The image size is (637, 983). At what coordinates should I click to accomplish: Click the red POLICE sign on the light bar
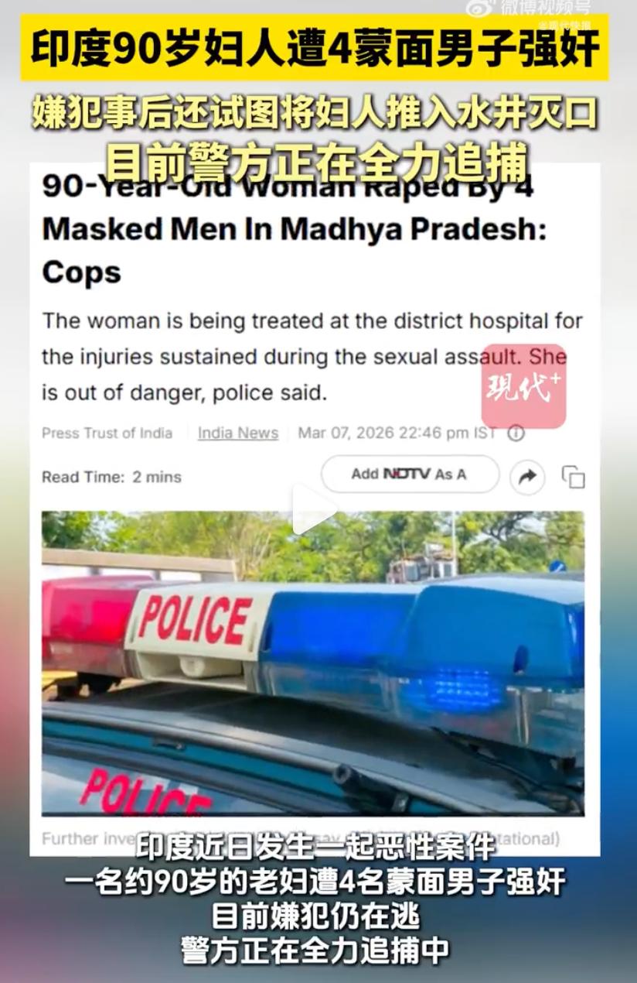click(196, 621)
